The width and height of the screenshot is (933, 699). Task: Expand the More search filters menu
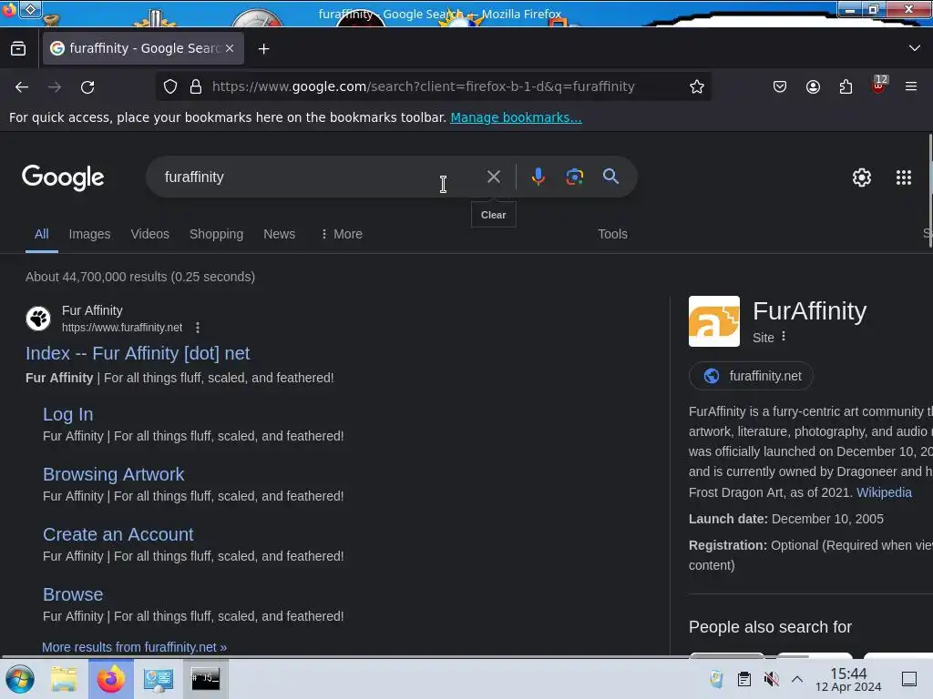(x=341, y=234)
